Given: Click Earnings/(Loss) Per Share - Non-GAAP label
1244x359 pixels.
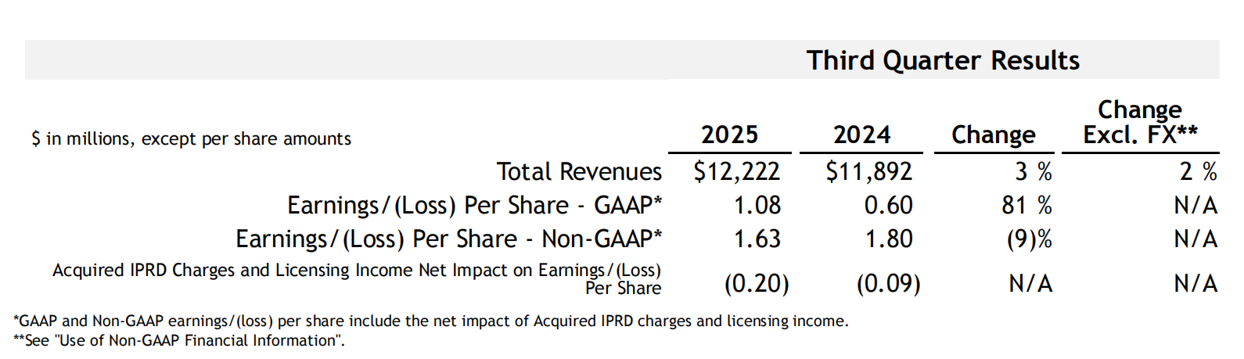Looking at the screenshot, I should click(x=448, y=239).
